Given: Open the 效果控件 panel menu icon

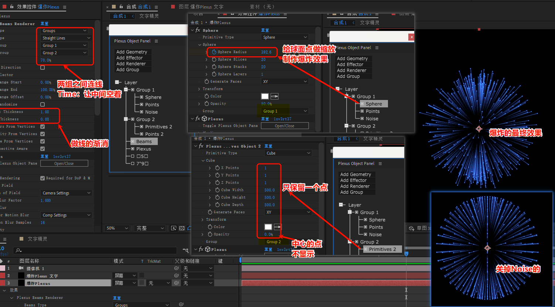Looking at the screenshot, I should point(65,7).
